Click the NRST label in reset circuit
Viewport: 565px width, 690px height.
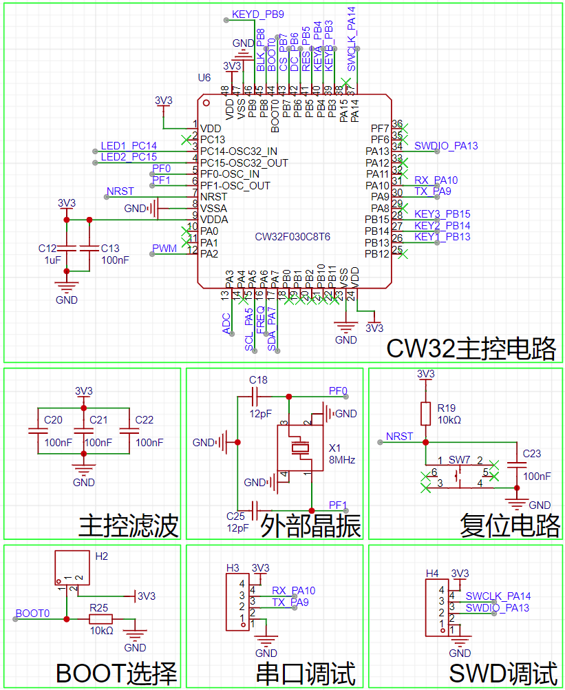pyautogui.click(x=399, y=436)
